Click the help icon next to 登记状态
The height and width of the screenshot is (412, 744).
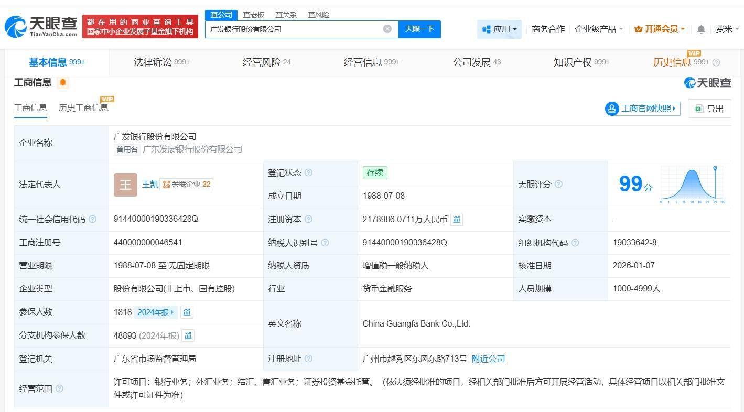pos(309,172)
